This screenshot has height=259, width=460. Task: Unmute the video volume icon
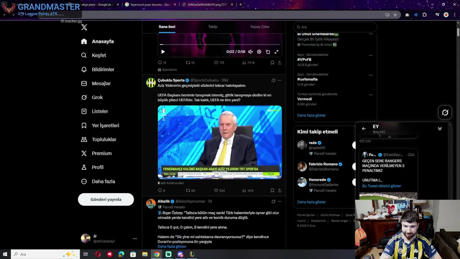[250, 52]
